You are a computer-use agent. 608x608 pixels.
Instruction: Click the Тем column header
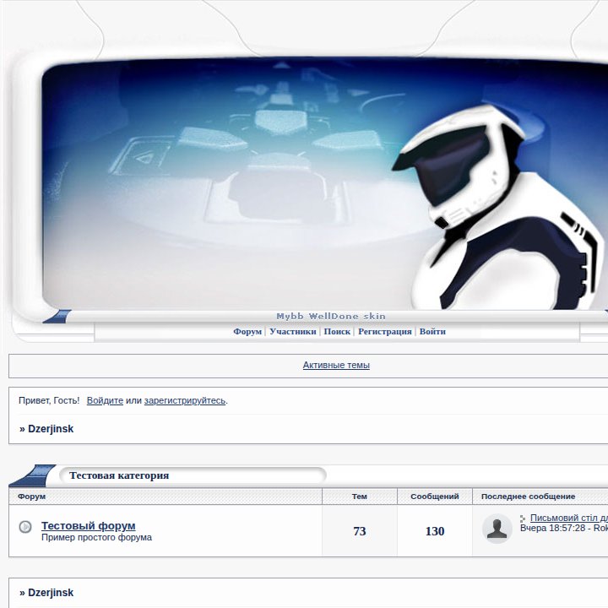click(360, 497)
